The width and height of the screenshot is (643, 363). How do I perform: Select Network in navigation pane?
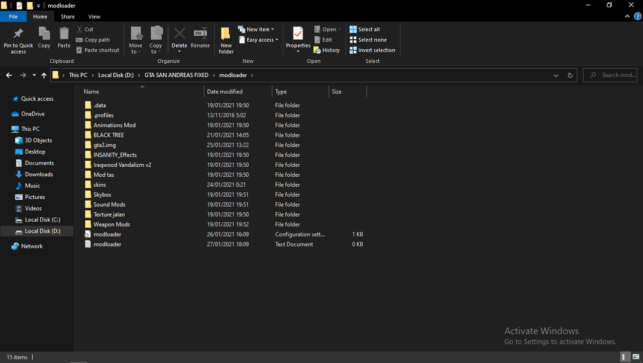pos(32,246)
